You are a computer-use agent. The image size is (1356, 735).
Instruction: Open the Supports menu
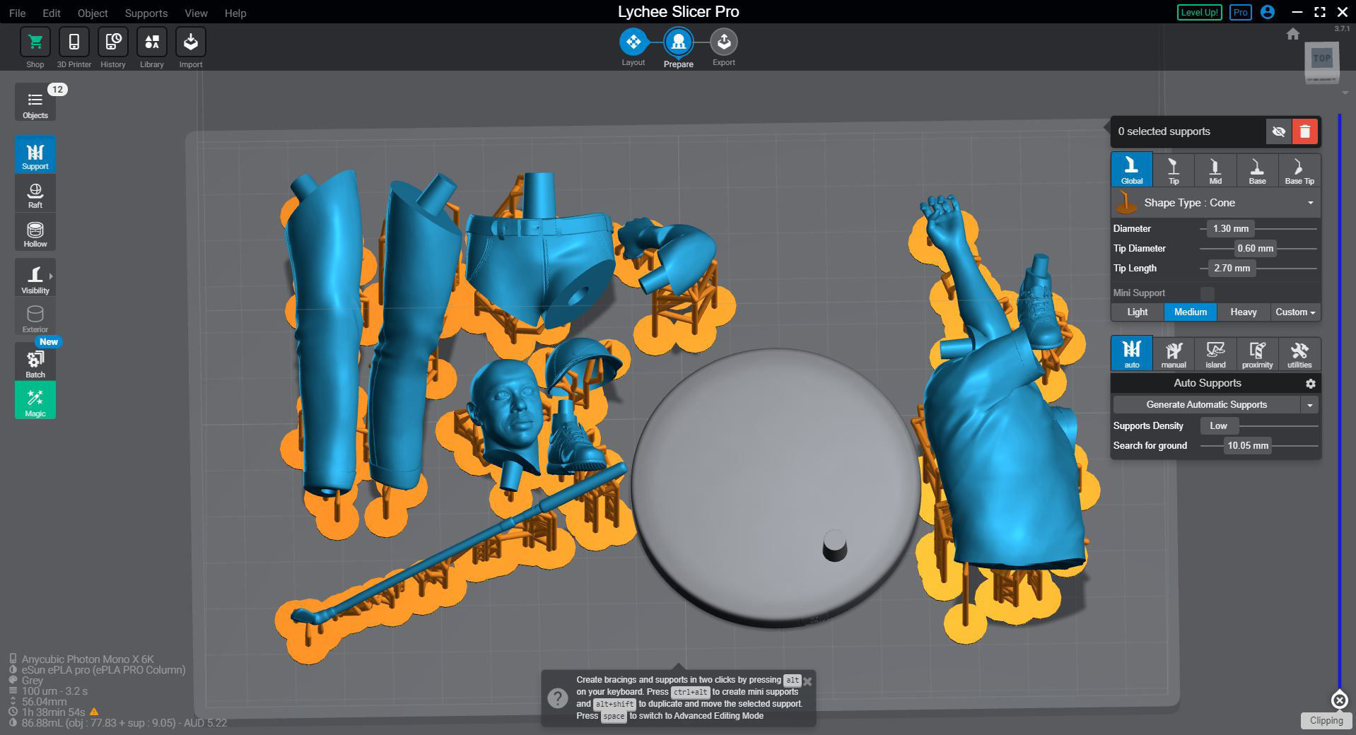146,13
